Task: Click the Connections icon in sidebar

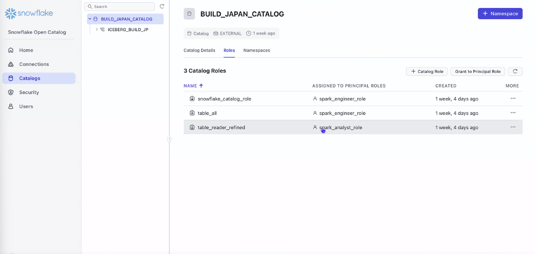Action: (11, 64)
